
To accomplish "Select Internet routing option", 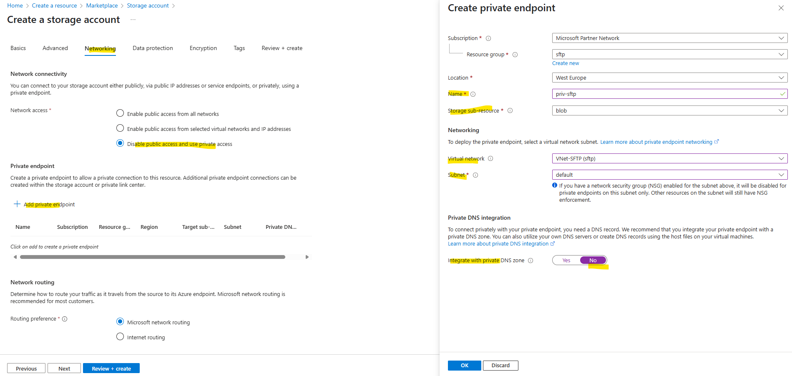I will pos(120,337).
